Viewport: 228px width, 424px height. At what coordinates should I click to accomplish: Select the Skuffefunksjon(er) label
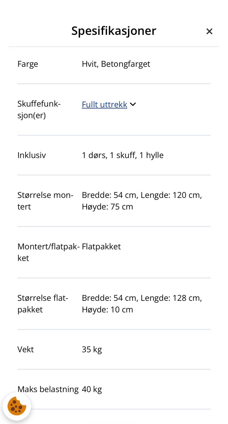tap(39, 109)
